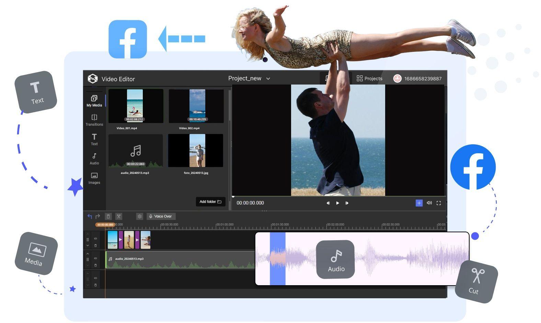Click the preview timecode 00:00:00.000
Screen dimensions: 541x323
pos(250,203)
